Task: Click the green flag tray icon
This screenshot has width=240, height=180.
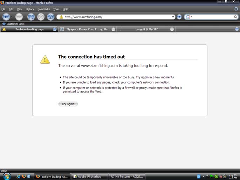Action: pyautogui.click(x=212, y=176)
